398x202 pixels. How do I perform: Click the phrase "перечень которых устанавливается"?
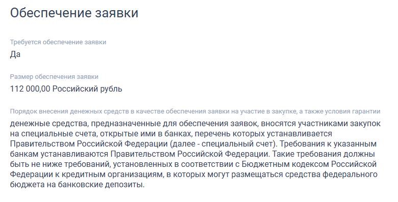[x=263, y=134]
